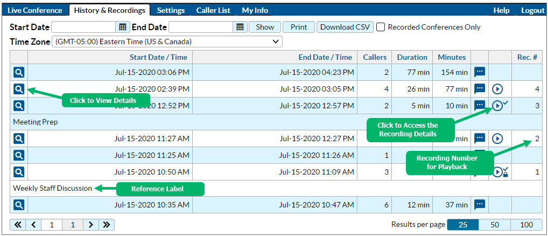The image size is (548, 236).
Task: Play recording for 11:27 AM conference
Action: click(x=497, y=138)
